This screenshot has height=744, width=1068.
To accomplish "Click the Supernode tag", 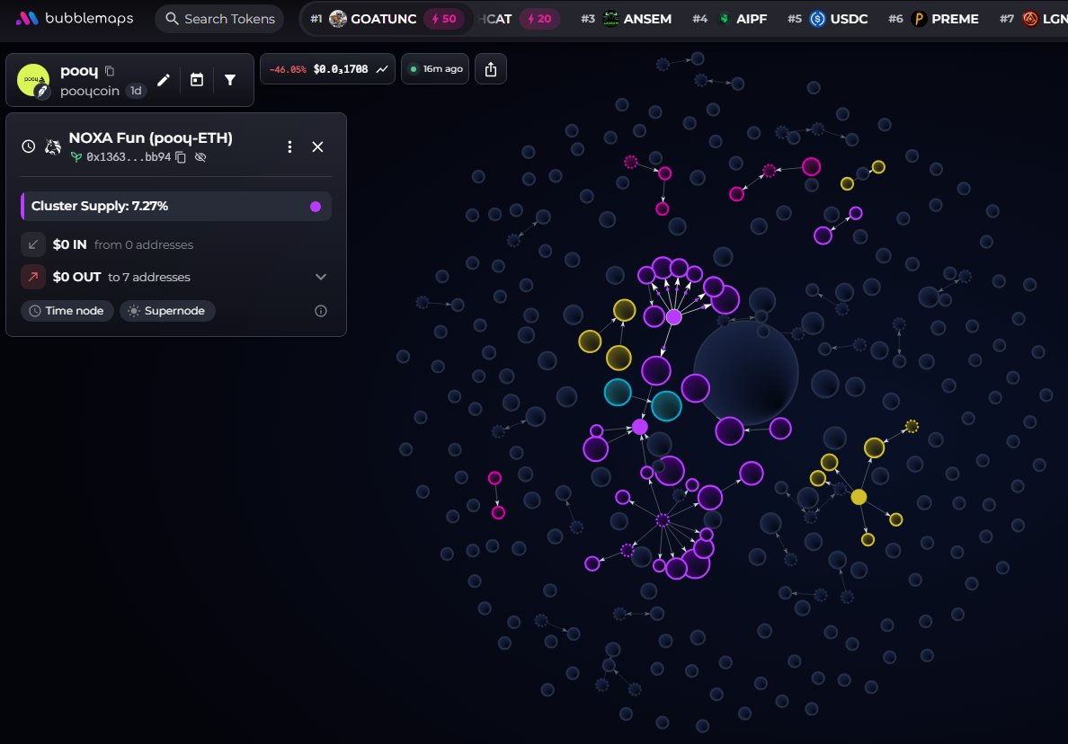I will click(x=167, y=311).
